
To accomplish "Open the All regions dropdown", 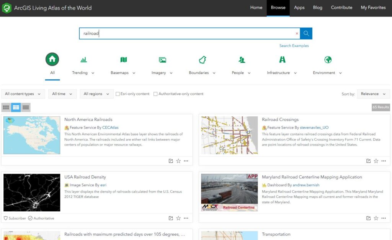I will 96,94.
